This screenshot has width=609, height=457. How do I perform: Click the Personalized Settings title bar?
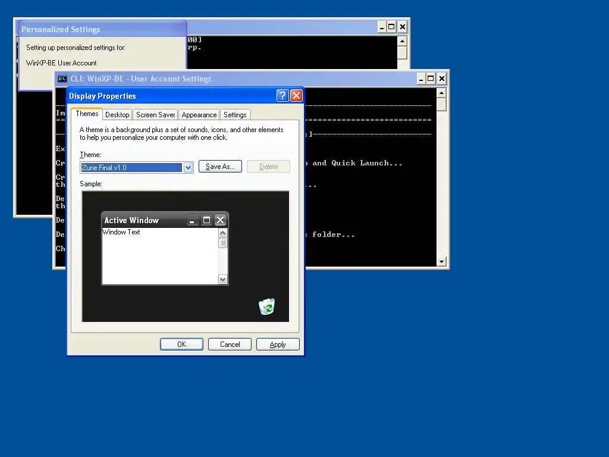[x=102, y=29]
